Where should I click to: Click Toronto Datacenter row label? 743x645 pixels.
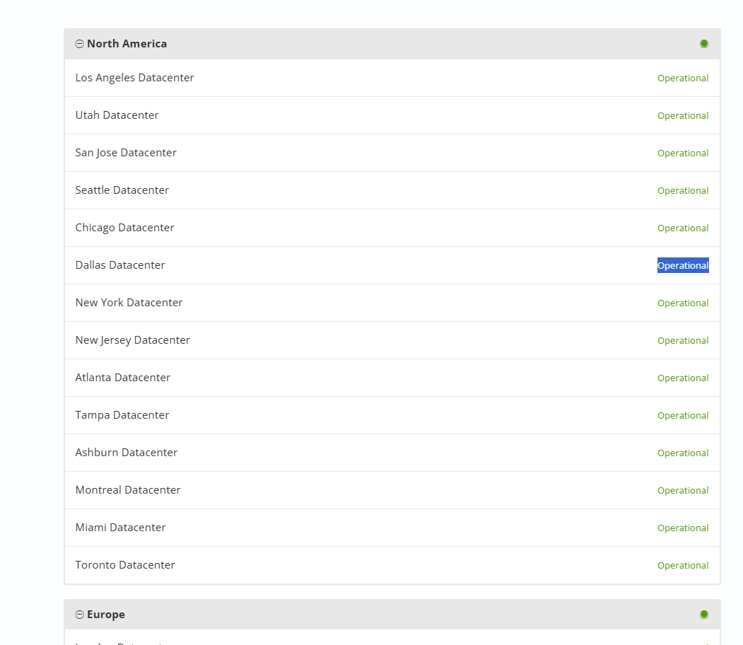tap(125, 564)
